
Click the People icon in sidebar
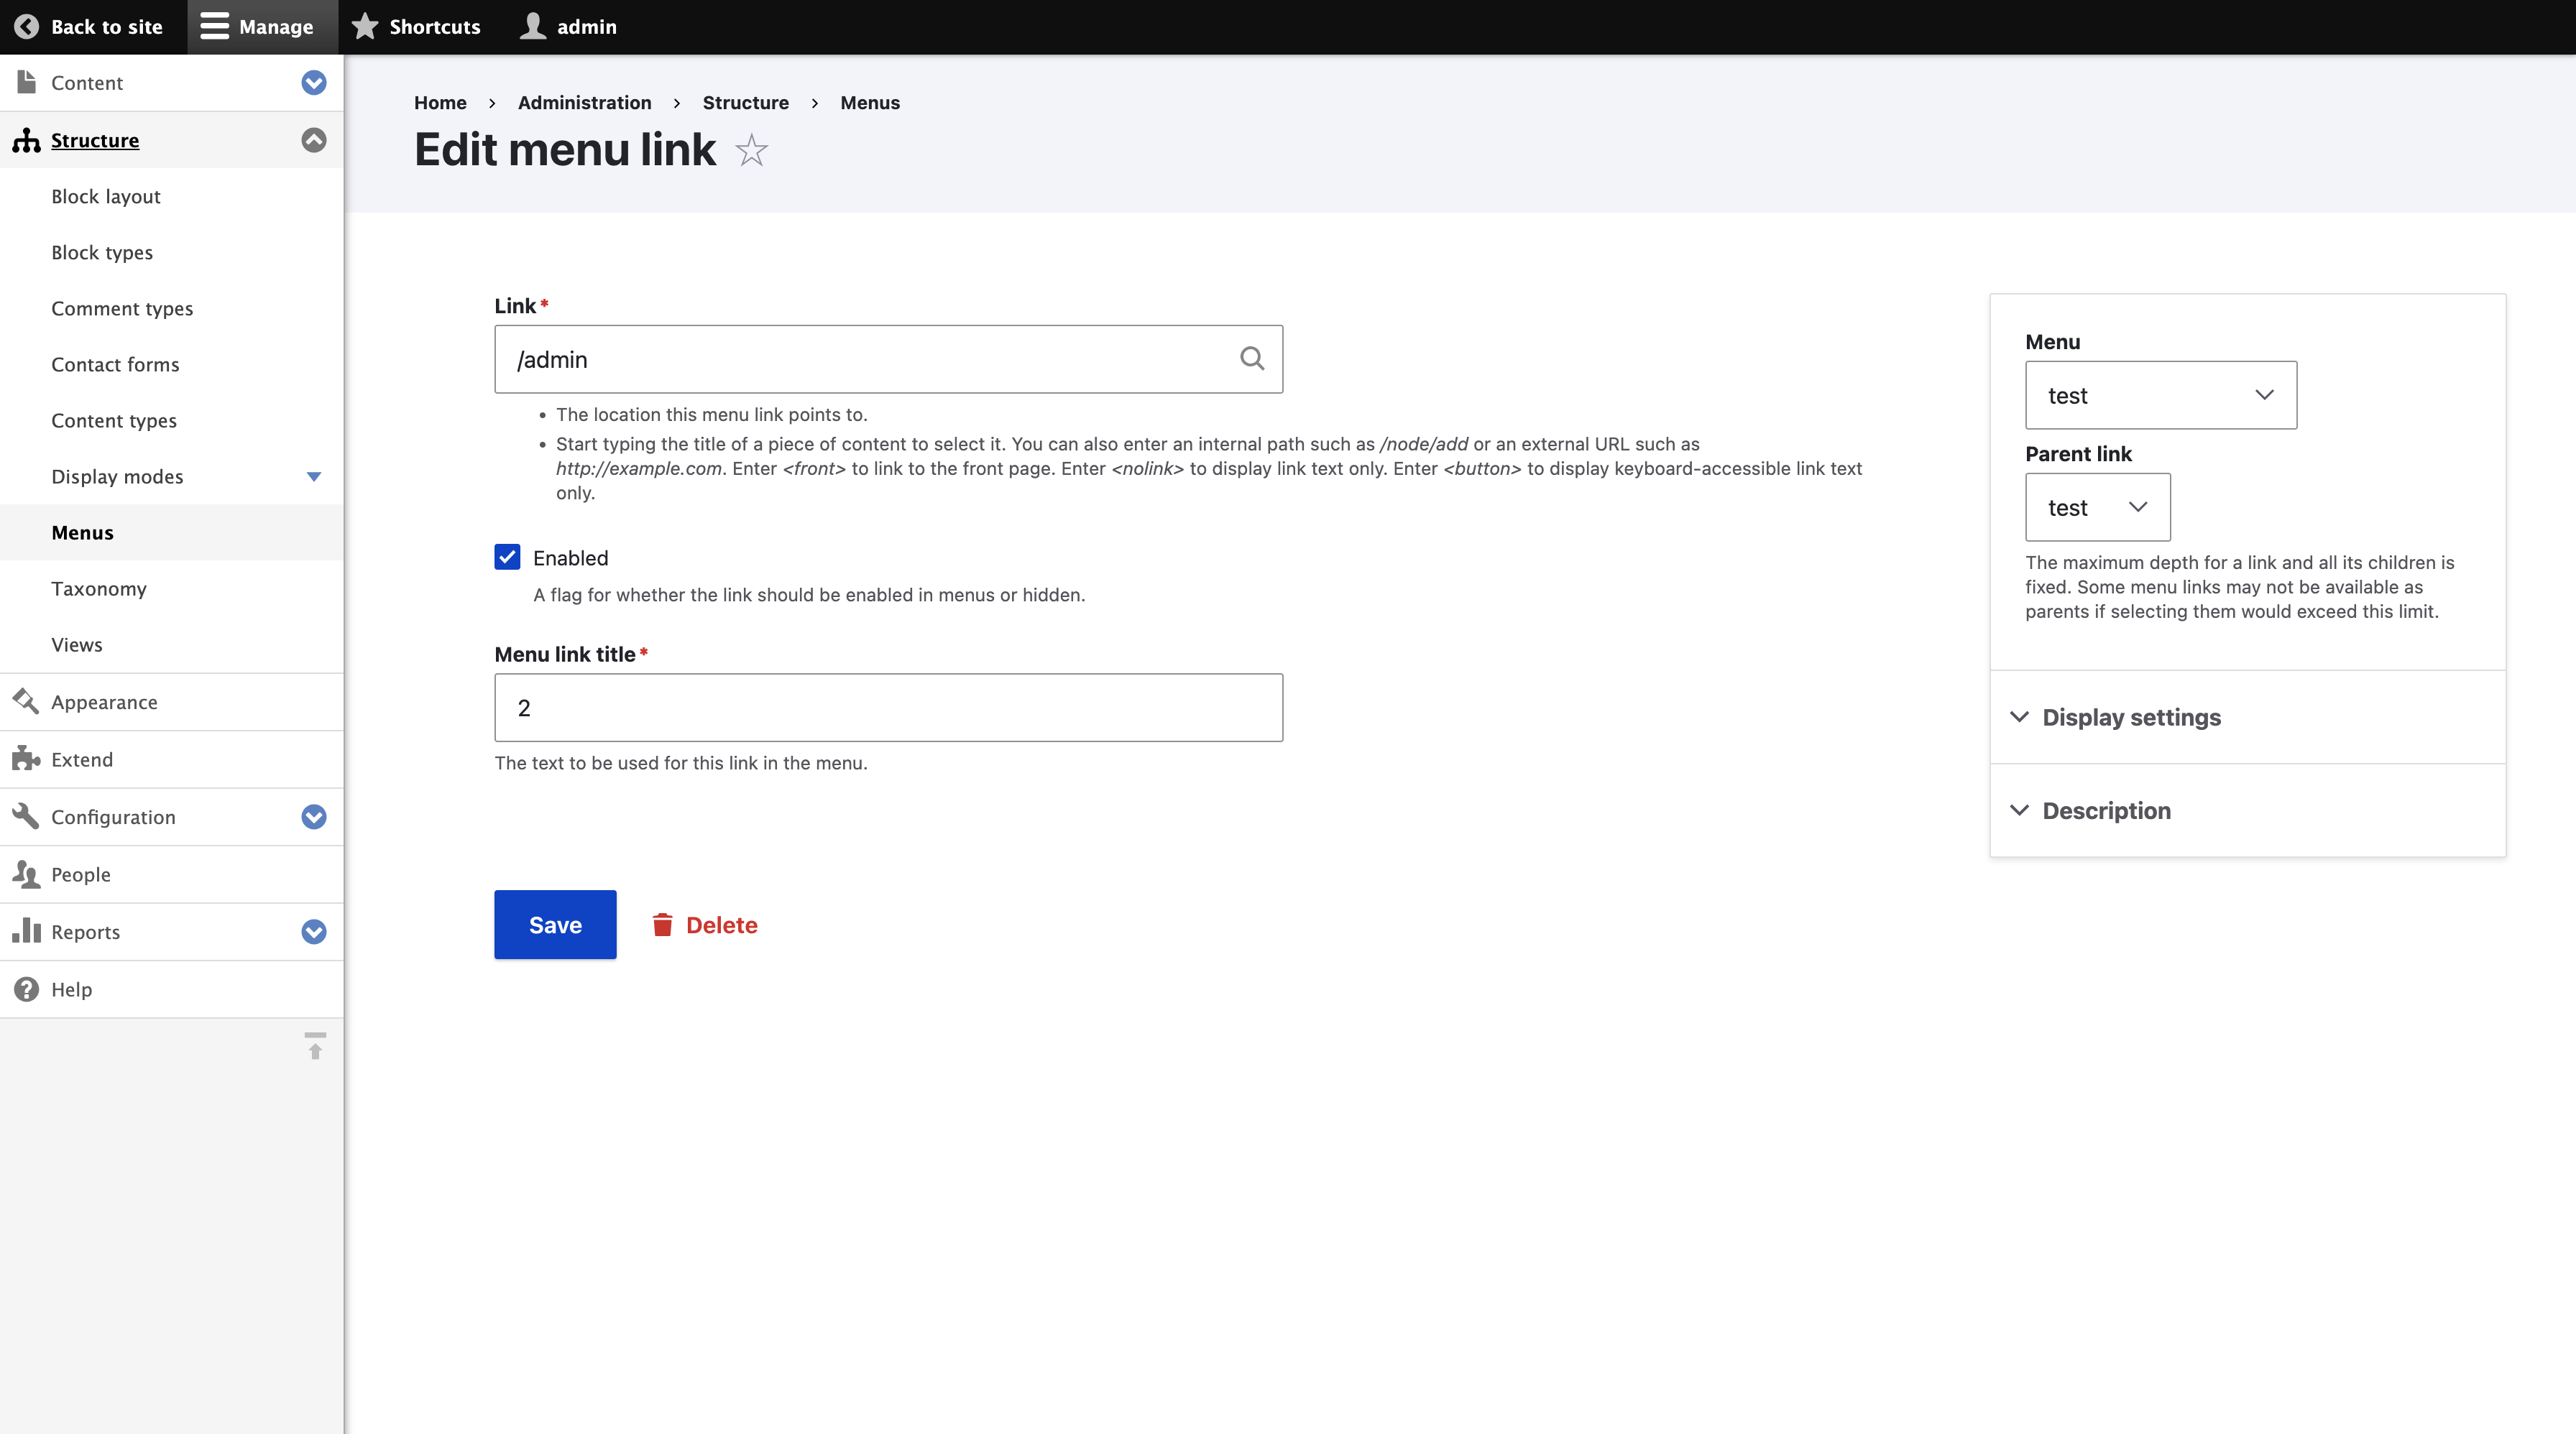26,874
